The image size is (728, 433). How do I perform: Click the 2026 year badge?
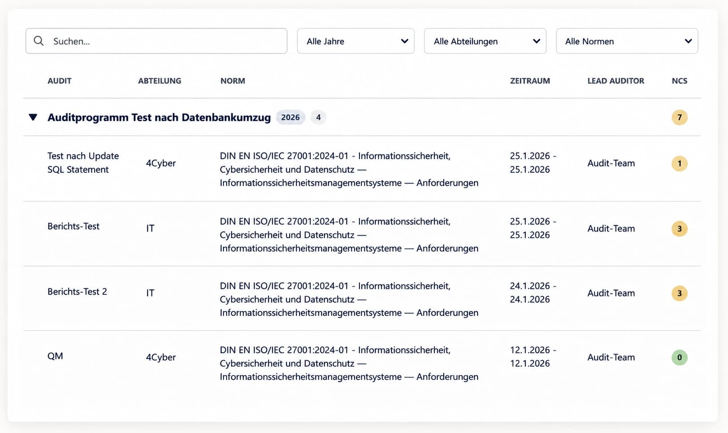(x=291, y=117)
